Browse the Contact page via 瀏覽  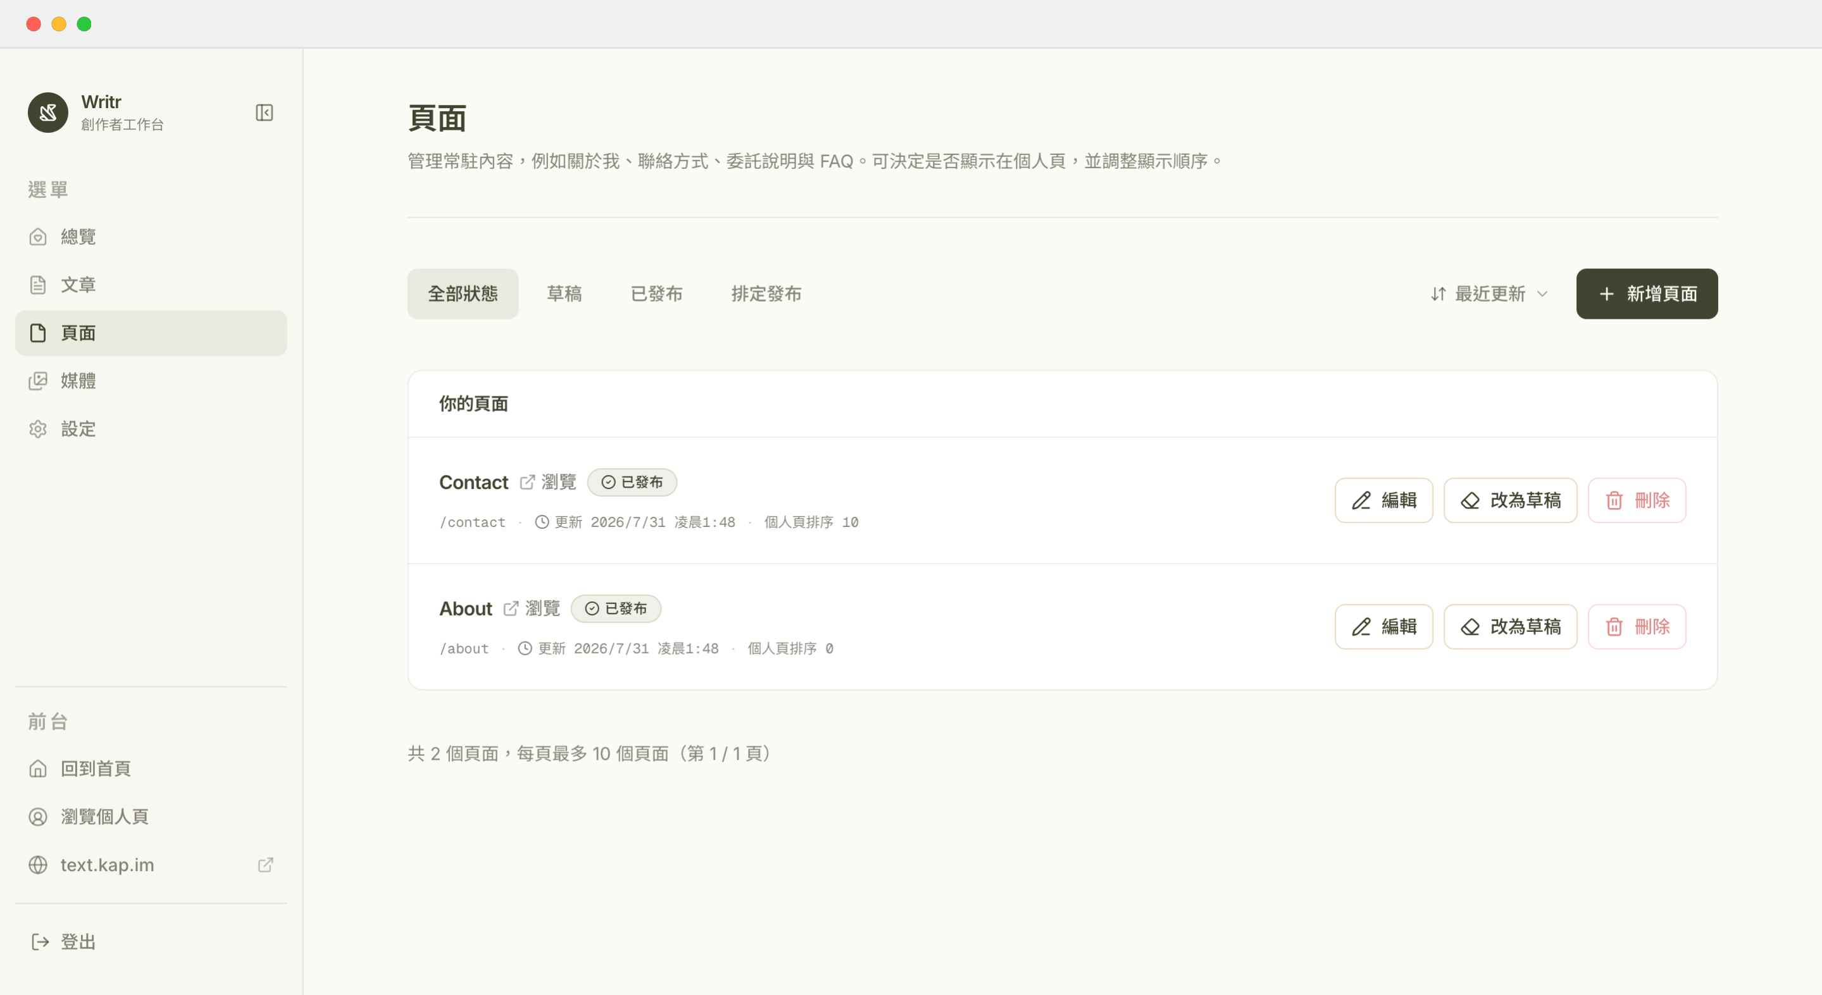(548, 481)
